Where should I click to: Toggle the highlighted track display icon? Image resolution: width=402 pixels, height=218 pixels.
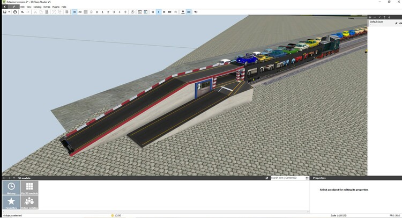(x=189, y=12)
